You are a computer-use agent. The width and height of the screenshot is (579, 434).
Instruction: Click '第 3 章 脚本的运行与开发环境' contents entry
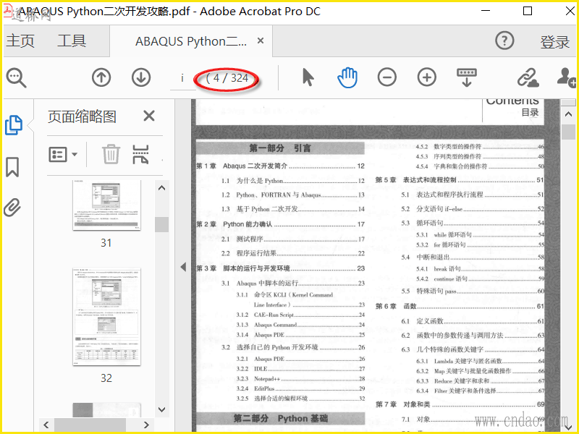(x=280, y=268)
